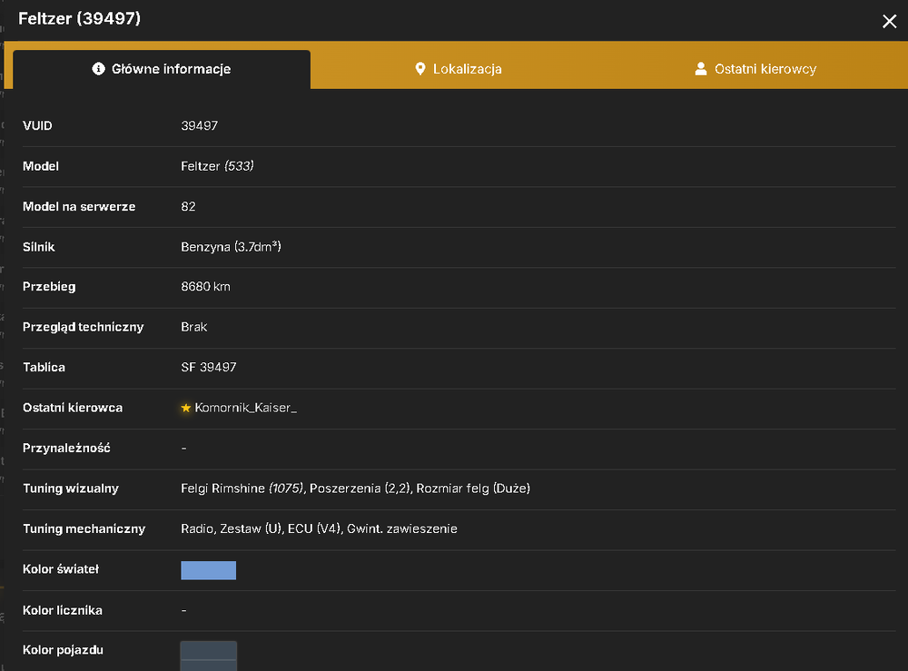The height and width of the screenshot is (671, 908).
Task: Click the Feltzer (39497) dialog title
Action: [x=79, y=18]
